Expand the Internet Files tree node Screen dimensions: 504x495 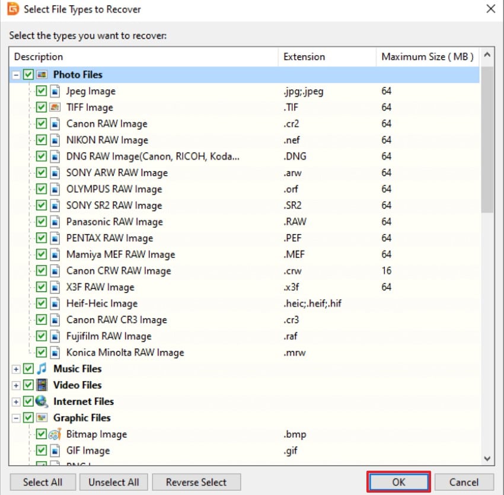[16, 402]
